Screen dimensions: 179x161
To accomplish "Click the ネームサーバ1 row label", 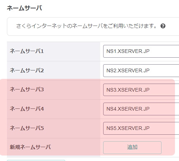I will click(x=27, y=51).
